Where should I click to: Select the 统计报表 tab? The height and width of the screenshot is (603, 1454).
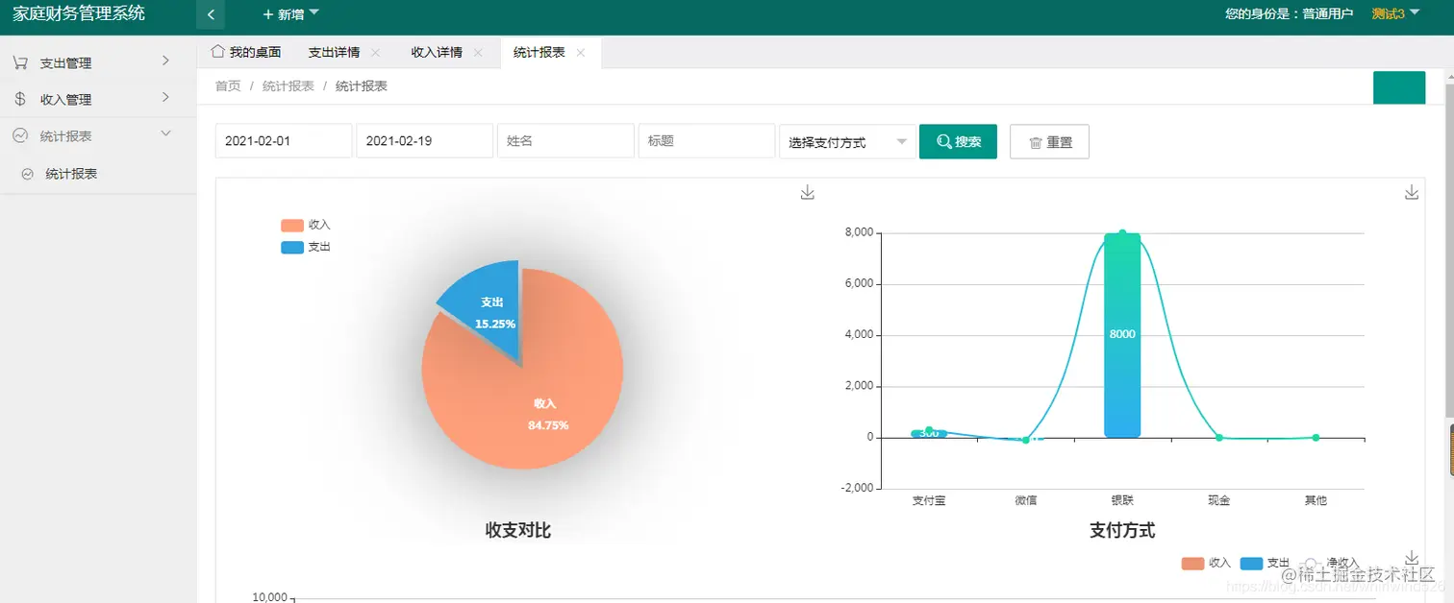coord(539,52)
